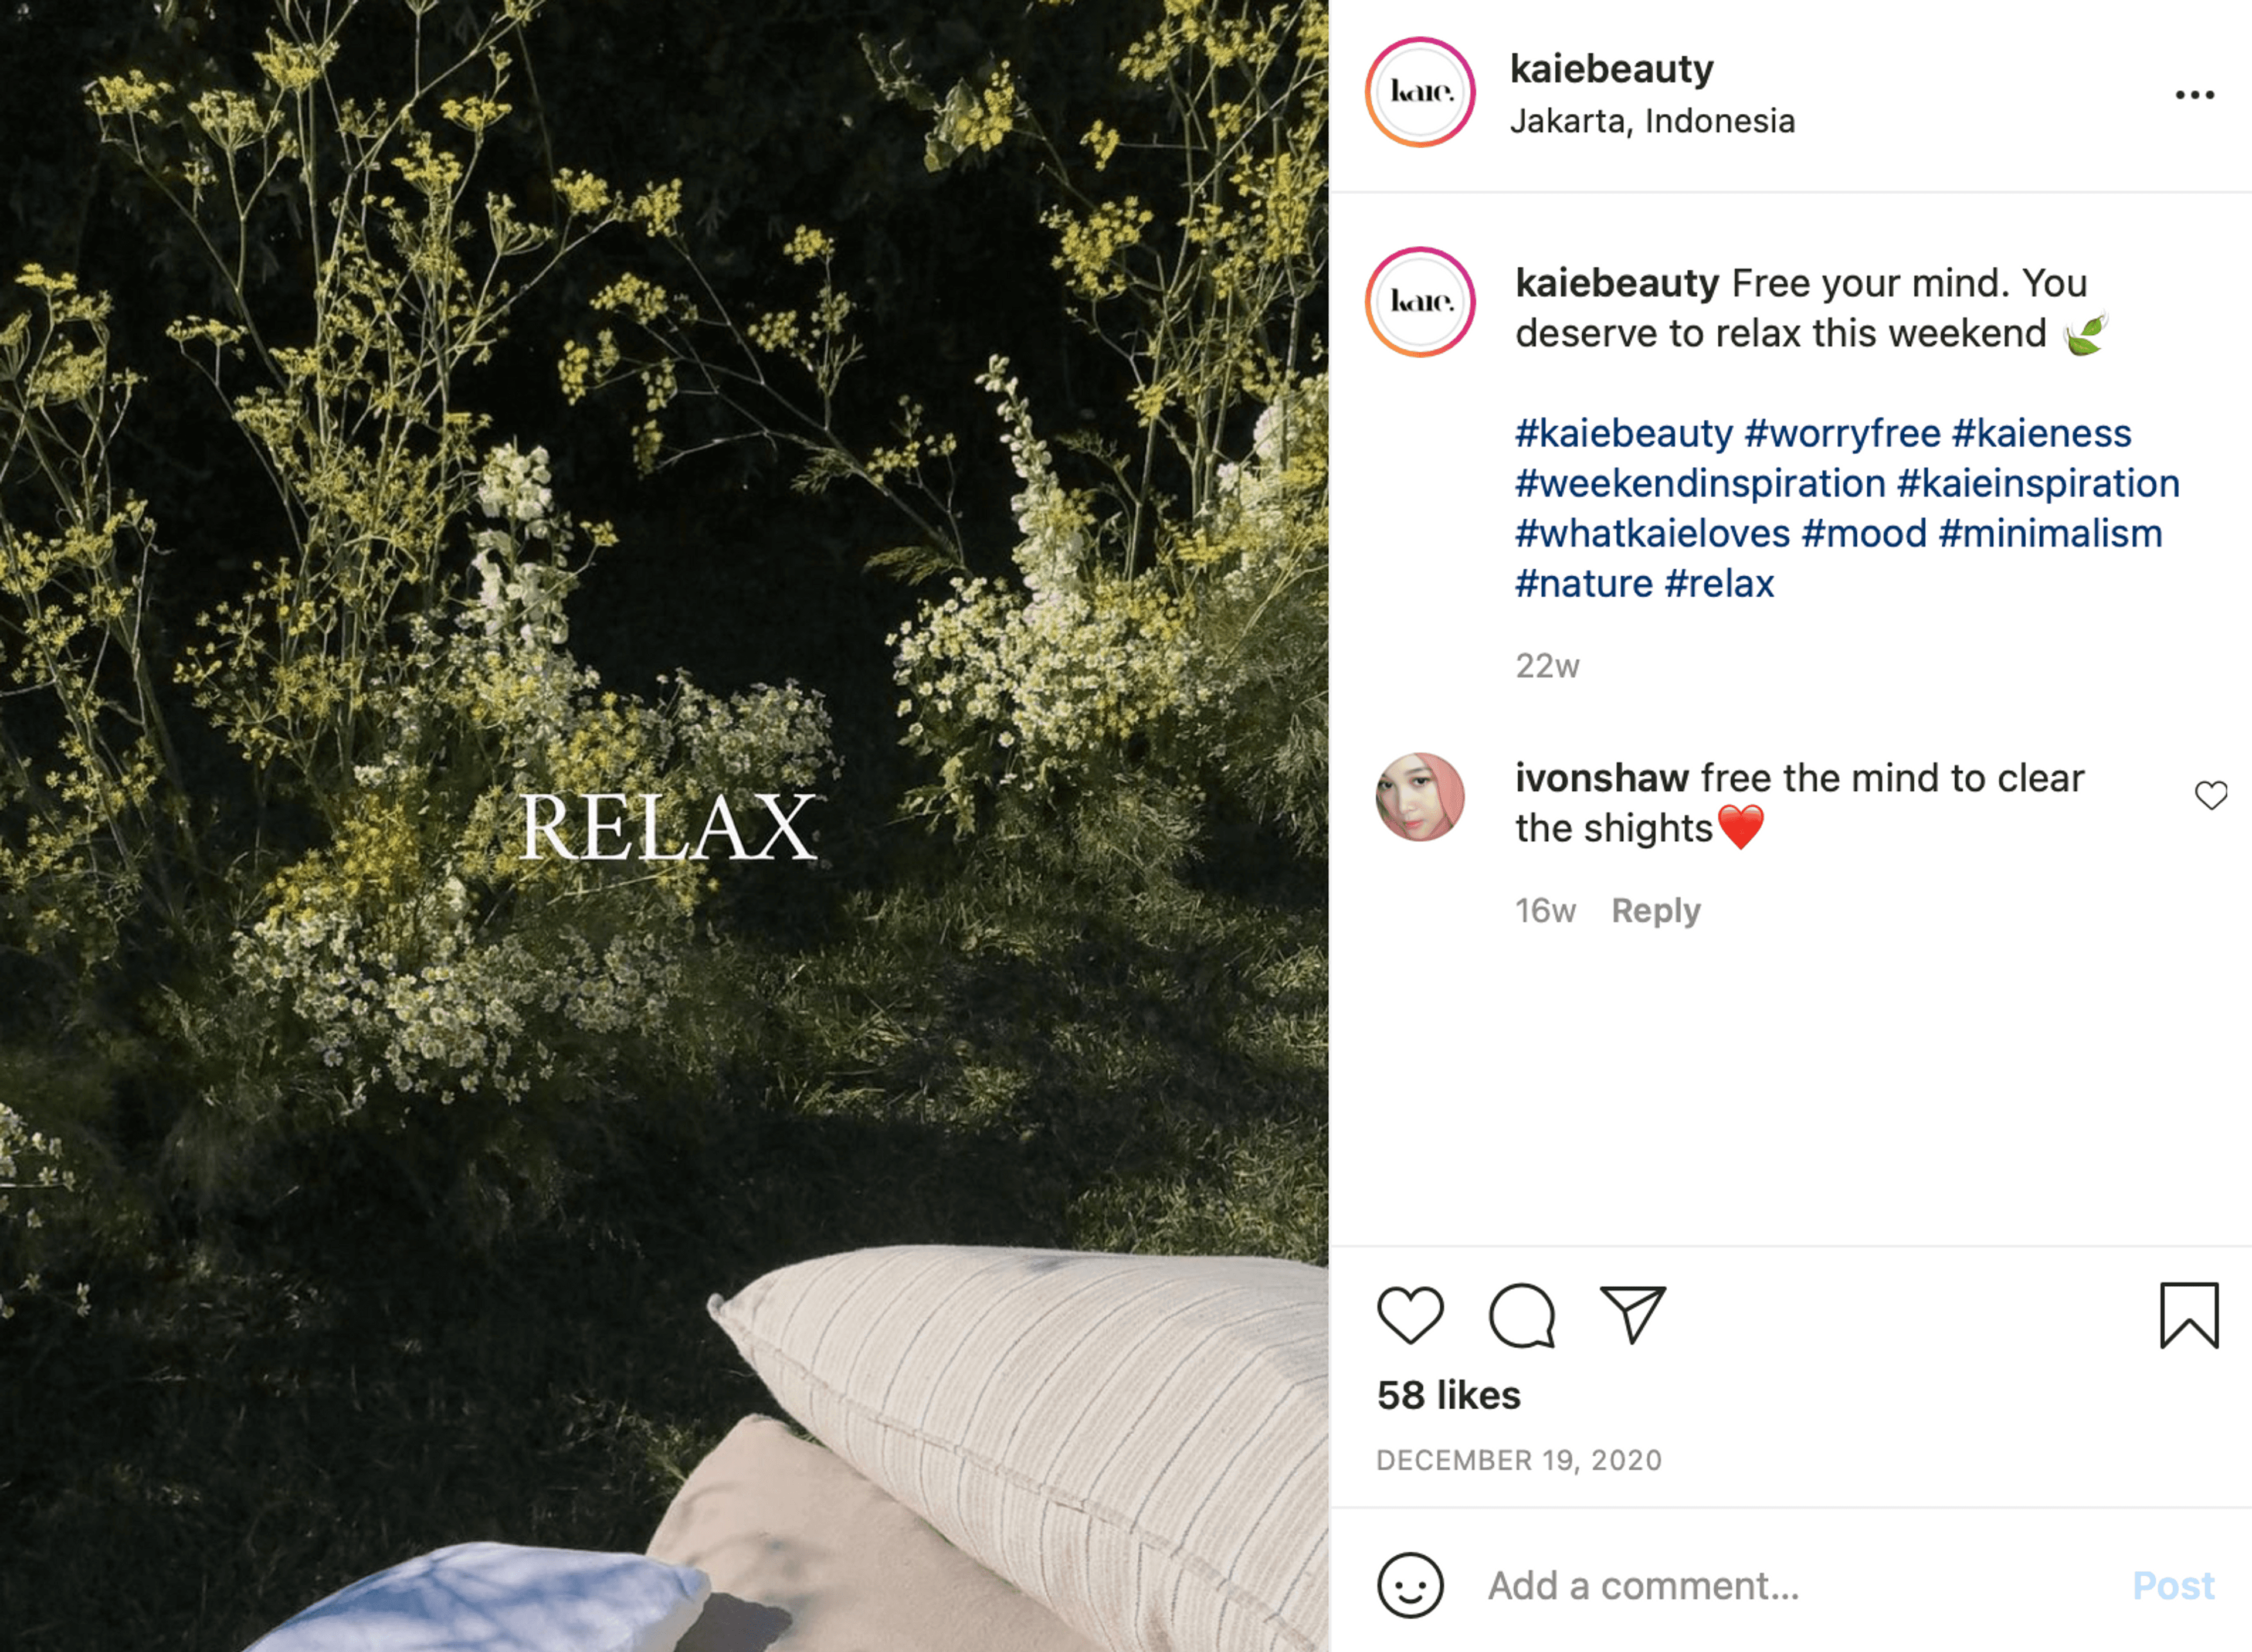Open the #minimalism hashtag
Viewport: 2252px width, 1652px height.
[2050, 533]
